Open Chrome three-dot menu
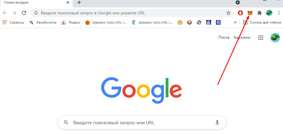Image resolution: width=283 pixels, height=135 pixels. (x=279, y=13)
